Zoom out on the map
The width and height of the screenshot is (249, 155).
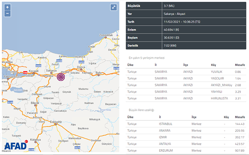pyautogui.click(x=8, y=14)
